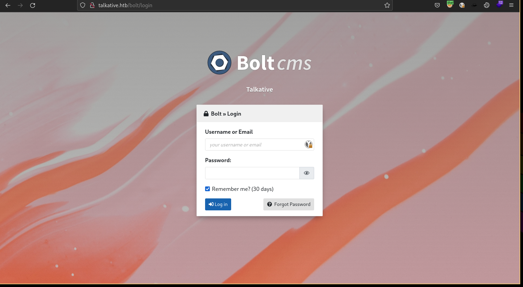
Task: Focus the Username or Email field
Action: tap(254, 145)
